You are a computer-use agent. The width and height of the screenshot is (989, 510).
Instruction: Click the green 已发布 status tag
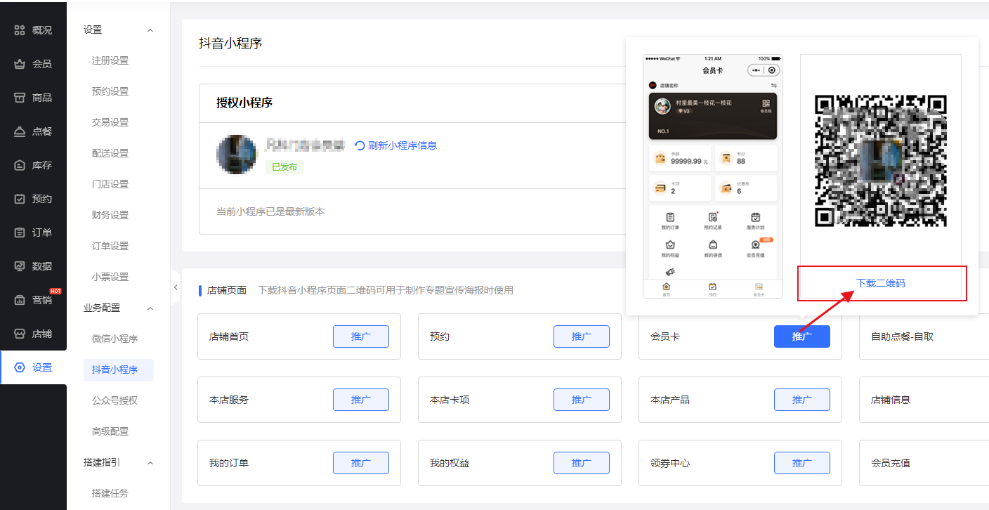pyautogui.click(x=284, y=167)
